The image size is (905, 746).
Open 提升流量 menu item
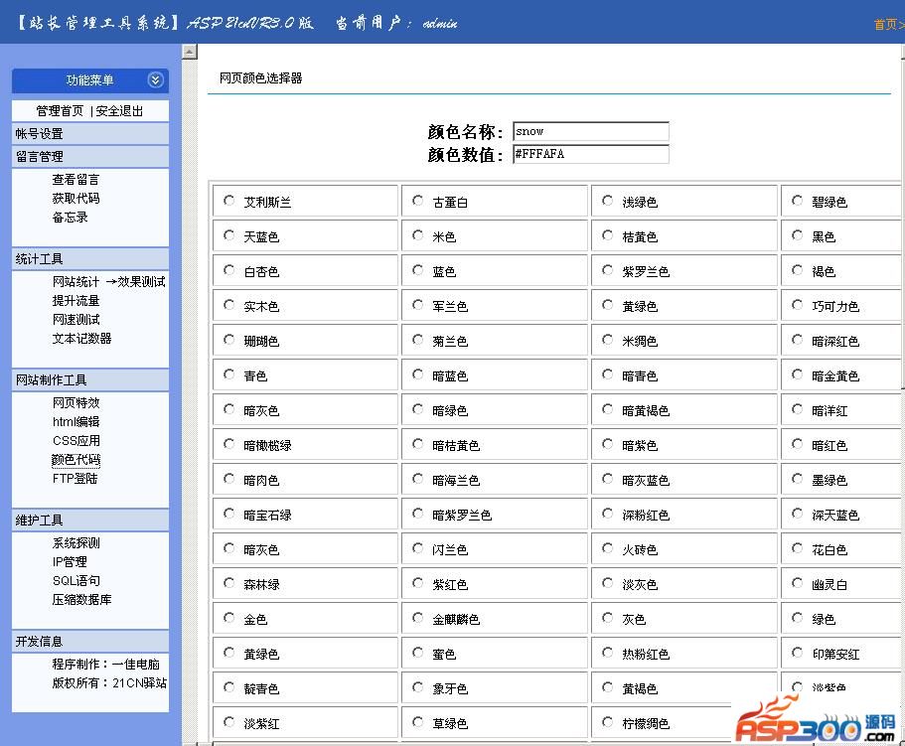75,301
